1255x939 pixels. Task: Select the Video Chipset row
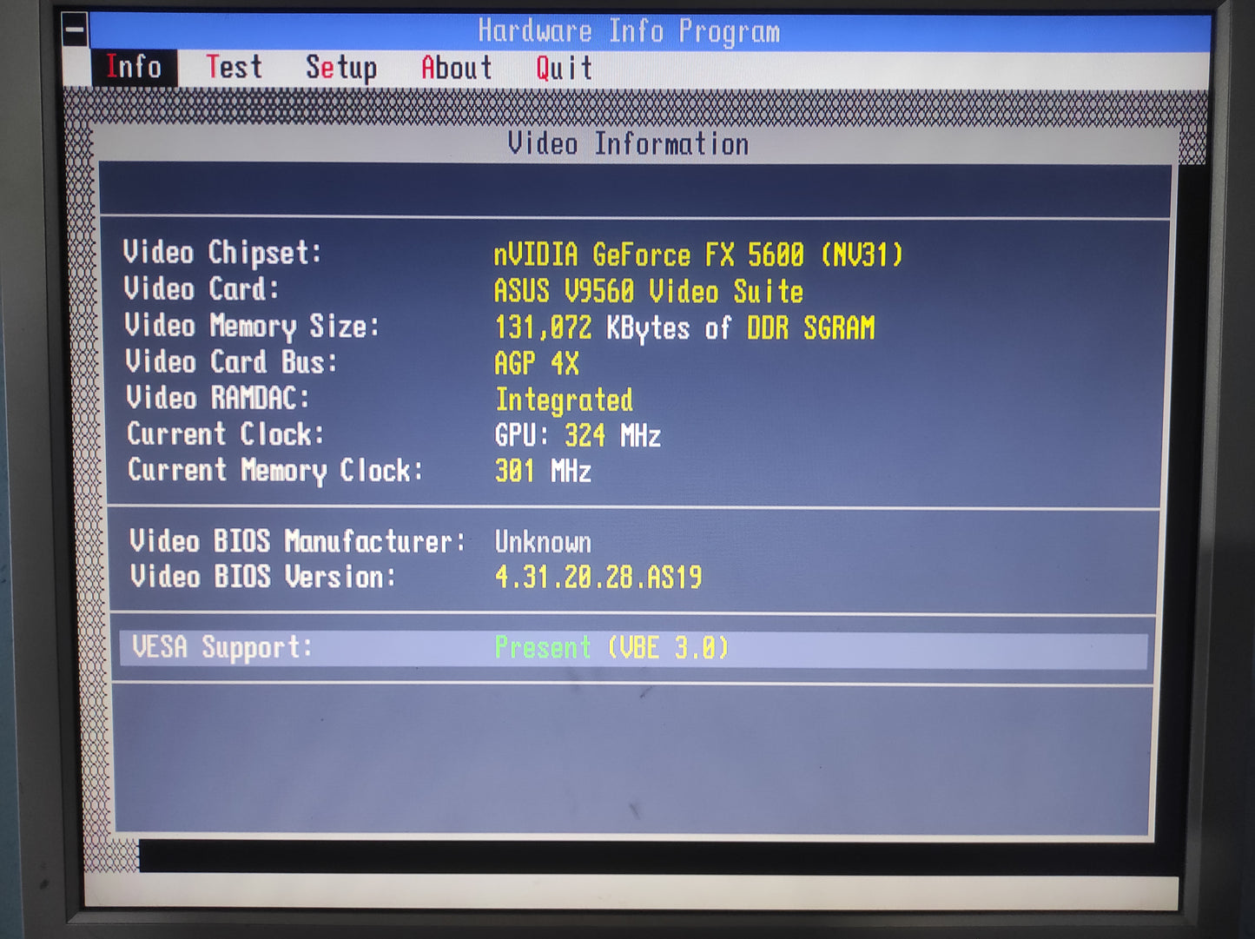click(512, 254)
